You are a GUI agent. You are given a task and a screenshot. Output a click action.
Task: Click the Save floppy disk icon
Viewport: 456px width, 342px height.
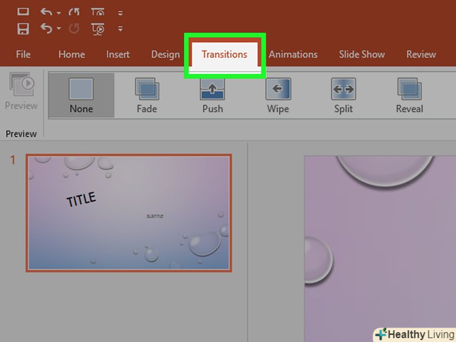[x=23, y=29]
